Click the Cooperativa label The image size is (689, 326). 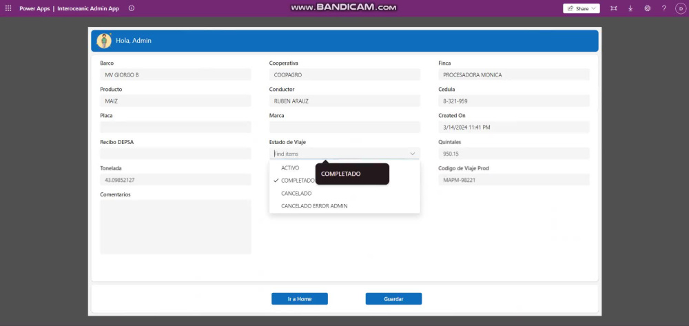click(x=283, y=63)
